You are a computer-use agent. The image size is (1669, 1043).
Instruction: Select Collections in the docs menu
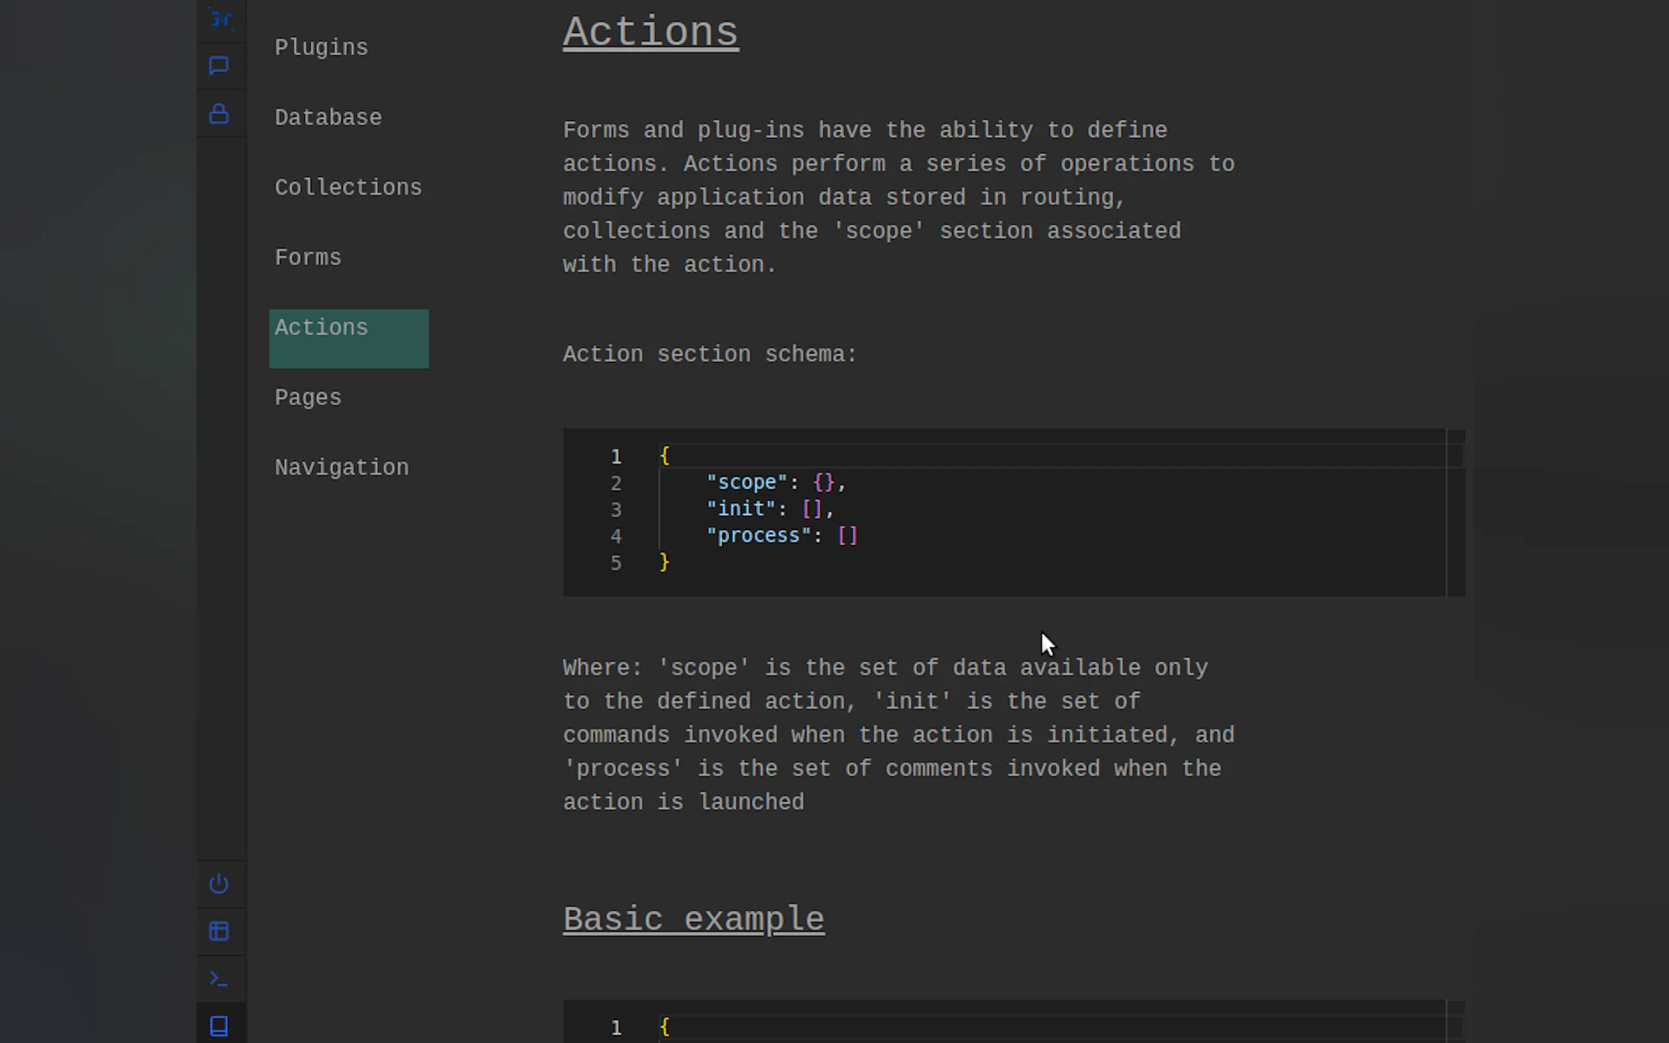[348, 188]
